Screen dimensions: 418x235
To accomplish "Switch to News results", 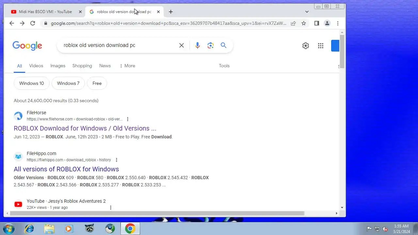I will (105, 66).
